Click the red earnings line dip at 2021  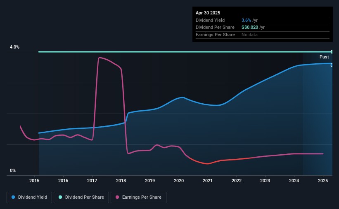[x=208, y=164]
